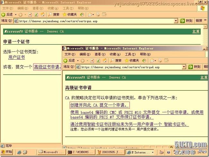Click Edit page icon in front IE toolbar
209x157 pixels.
tap(166, 60)
